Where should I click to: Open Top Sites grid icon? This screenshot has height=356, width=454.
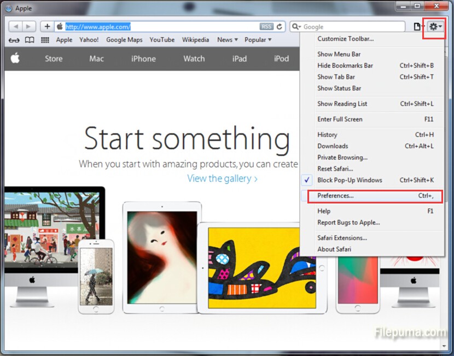[45, 40]
